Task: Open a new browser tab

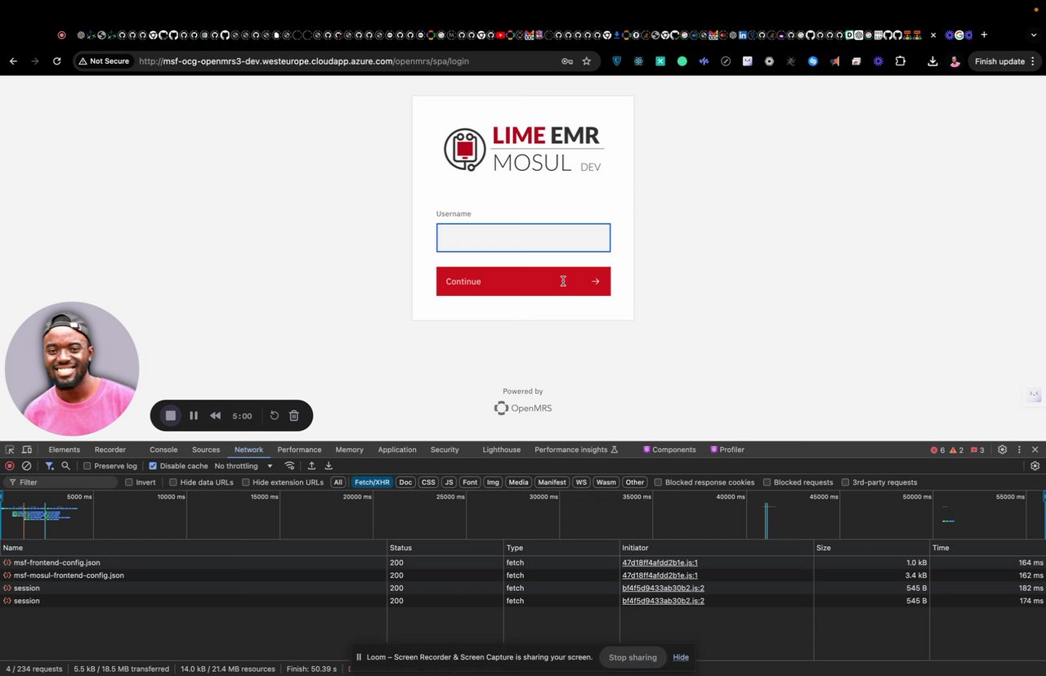Action: click(984, 35)
